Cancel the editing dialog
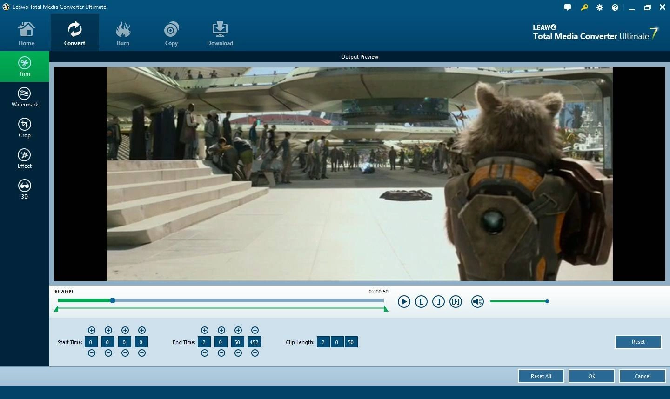Screen dimensions: 670x399 point(643,376)
